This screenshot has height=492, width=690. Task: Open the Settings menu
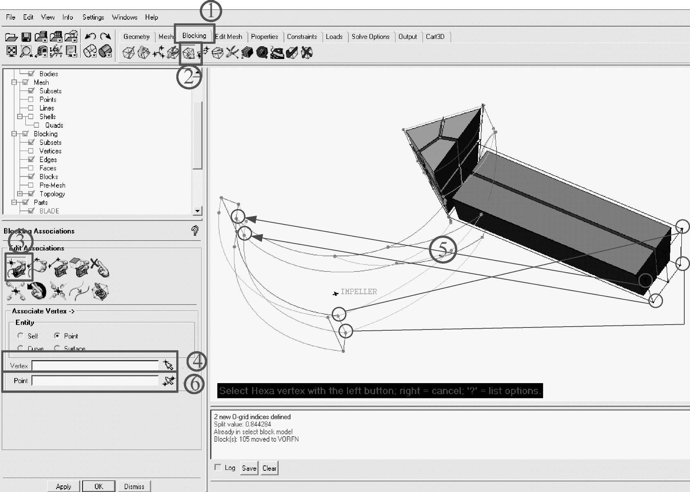93,17
